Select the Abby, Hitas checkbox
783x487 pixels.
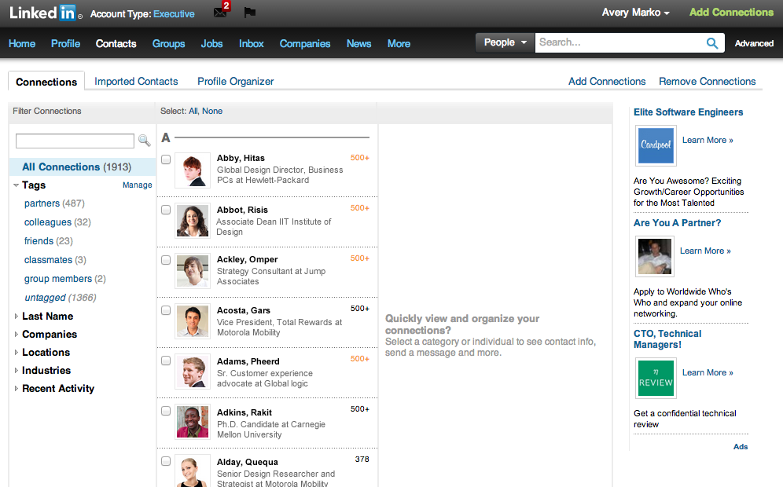pyautogui.click(x=166, y=159)
